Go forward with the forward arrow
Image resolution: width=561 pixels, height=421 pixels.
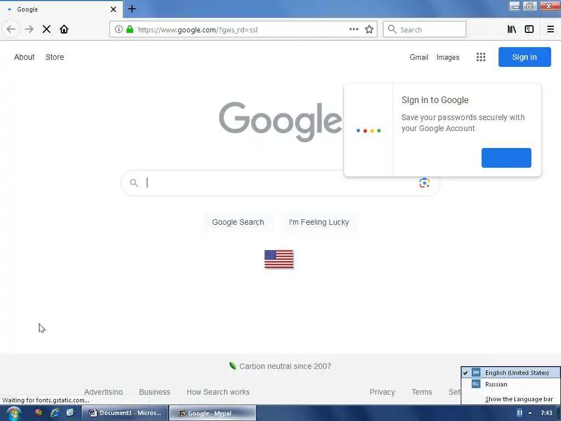[30, 30]
